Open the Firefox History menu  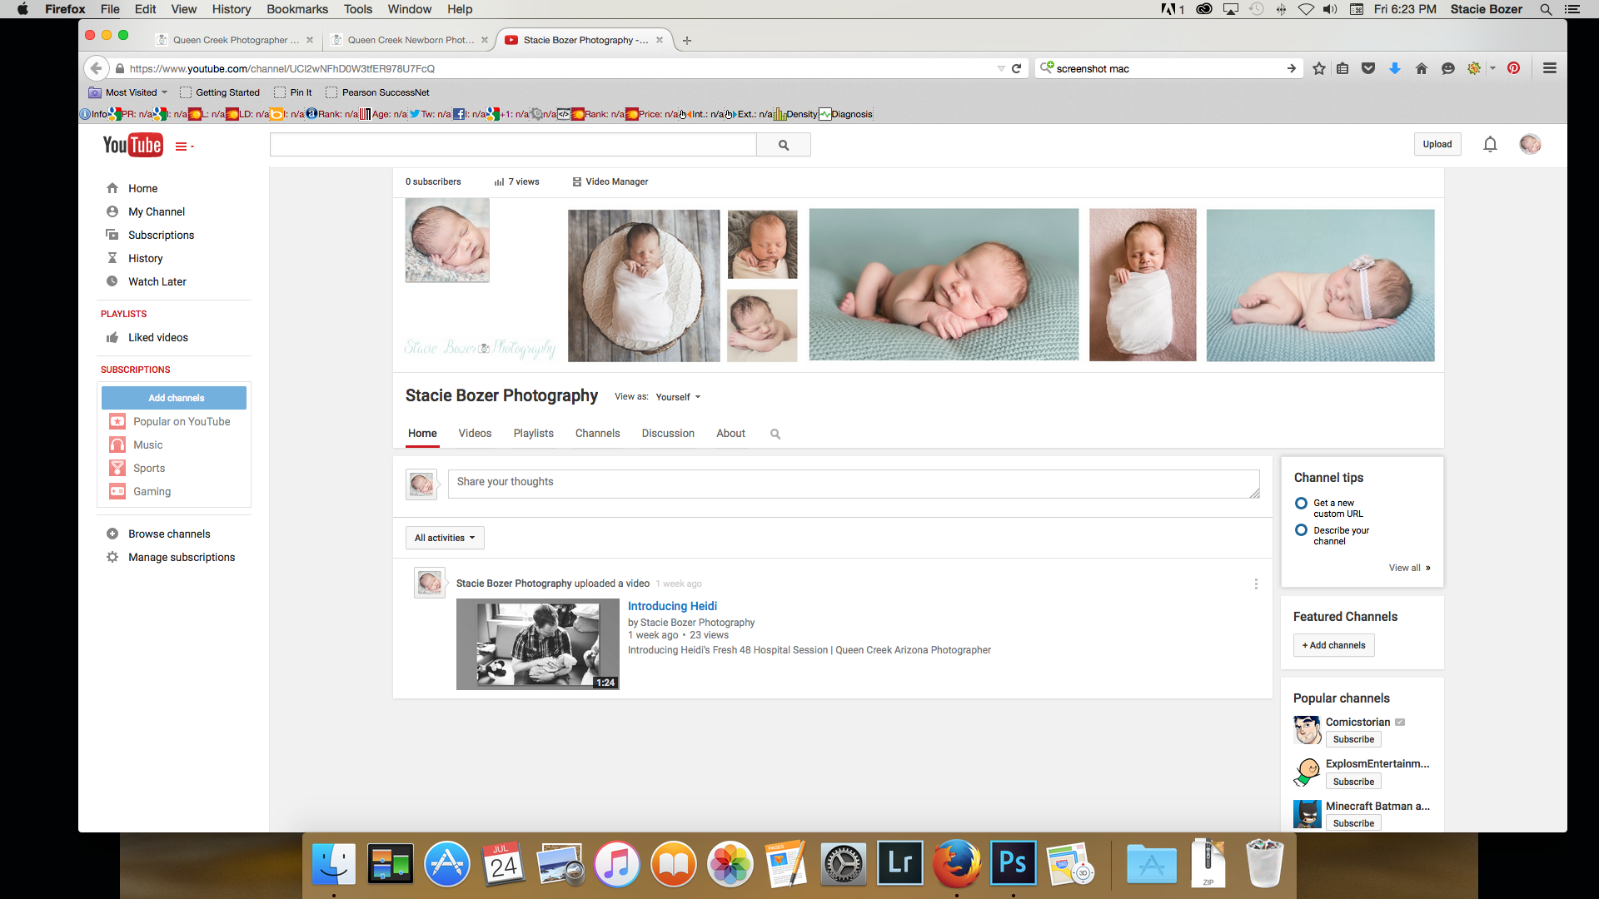tap(231, 9)
